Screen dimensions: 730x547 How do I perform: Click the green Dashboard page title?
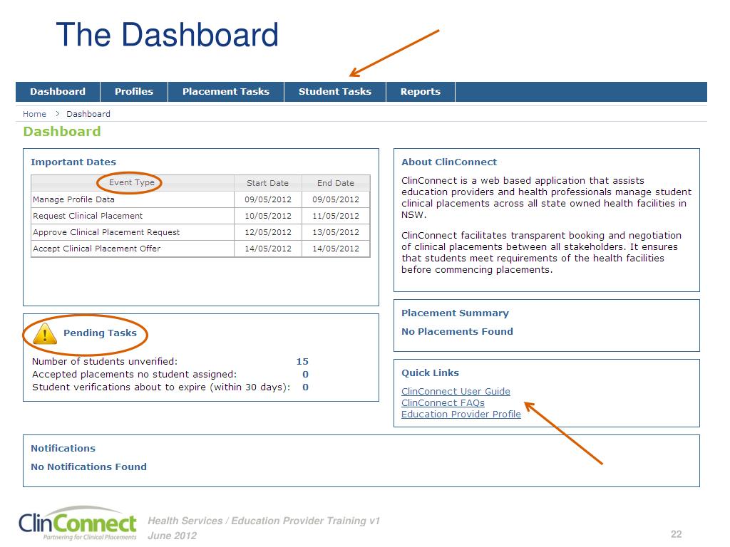[62, 132]
